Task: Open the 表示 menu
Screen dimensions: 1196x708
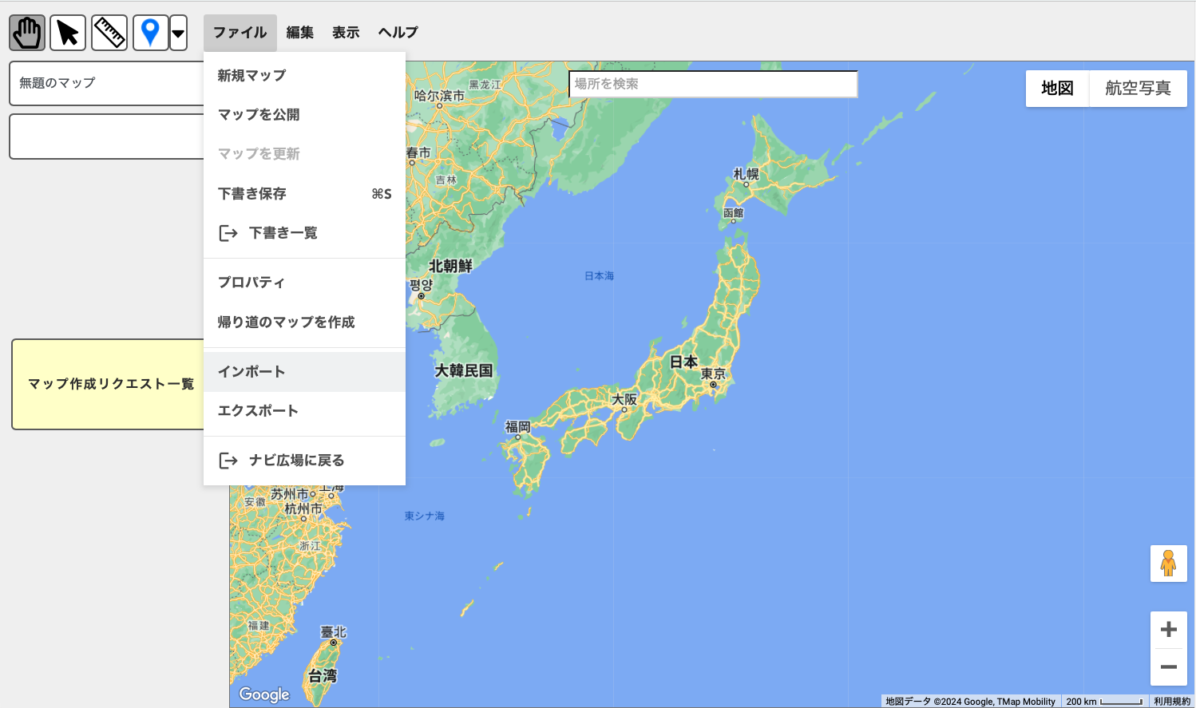Action: [346, 33]
